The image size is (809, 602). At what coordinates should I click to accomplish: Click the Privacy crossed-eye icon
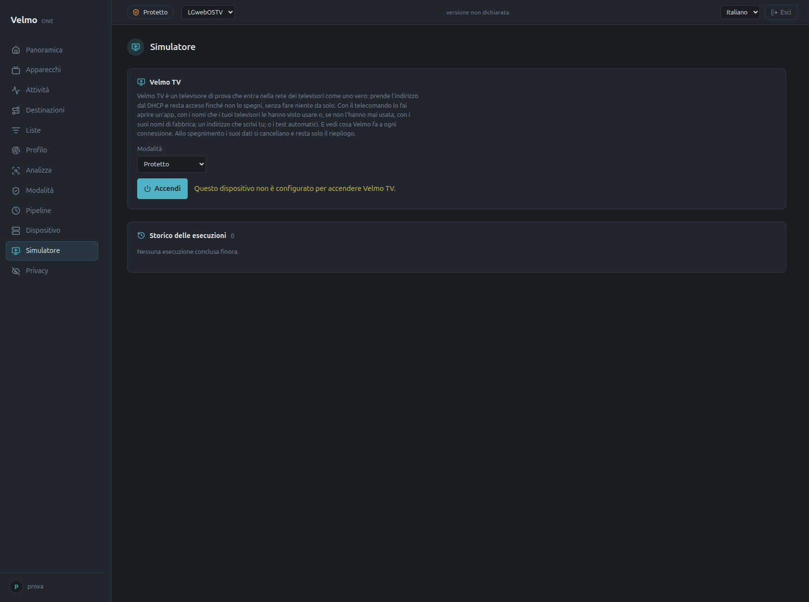pos(16,271)
